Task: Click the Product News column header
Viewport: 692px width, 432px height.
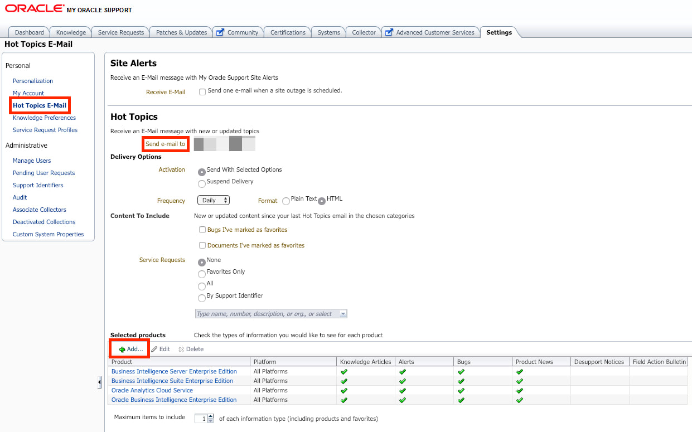Action: [x=541, y=362]
